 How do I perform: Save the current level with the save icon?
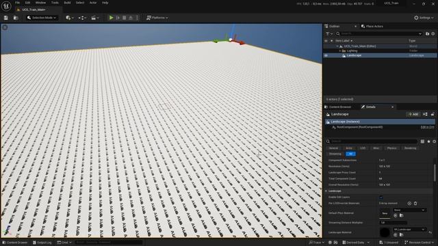[6, 18]
